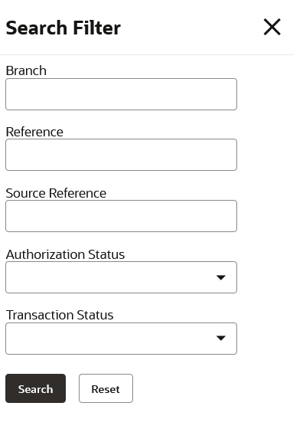The width and height of the screenshot is (293, 442).
Task: Run the filter with the Search button
Action: 35,388
